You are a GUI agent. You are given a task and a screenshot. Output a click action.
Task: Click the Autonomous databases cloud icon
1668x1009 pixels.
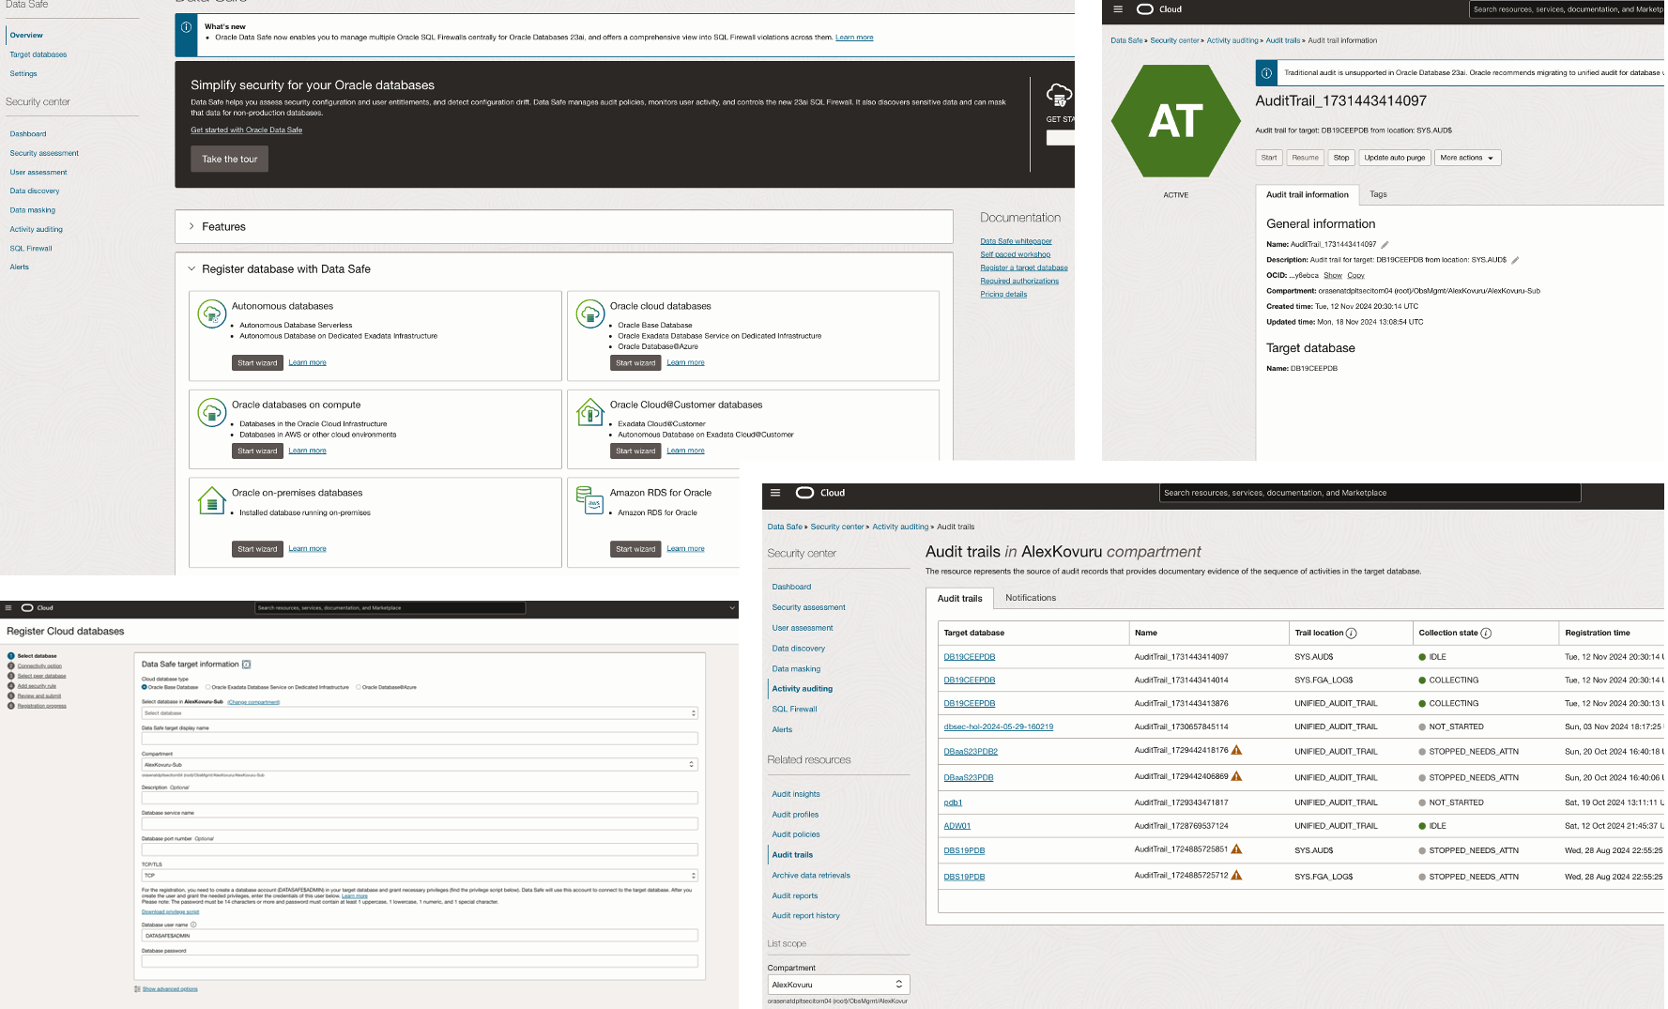point(212,313)
